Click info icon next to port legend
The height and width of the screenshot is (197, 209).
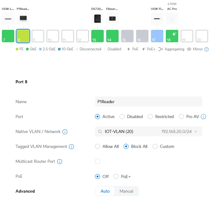(207, 49)
